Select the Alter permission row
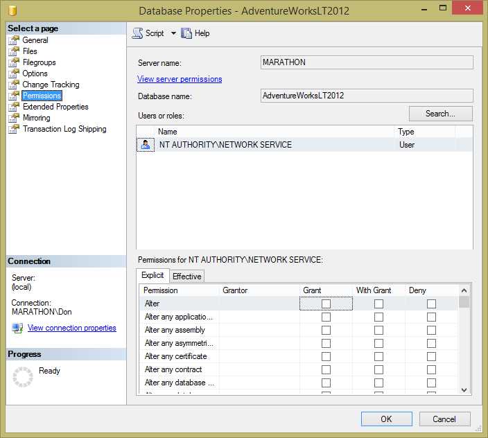488x438 pixels. pyautogui.click(x=299, y=304)
